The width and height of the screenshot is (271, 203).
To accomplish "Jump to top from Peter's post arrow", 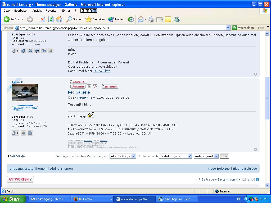I will point(255,150).
